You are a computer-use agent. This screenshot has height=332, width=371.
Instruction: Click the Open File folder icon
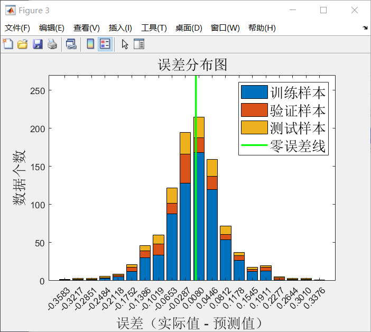click(x=22, y=44)
